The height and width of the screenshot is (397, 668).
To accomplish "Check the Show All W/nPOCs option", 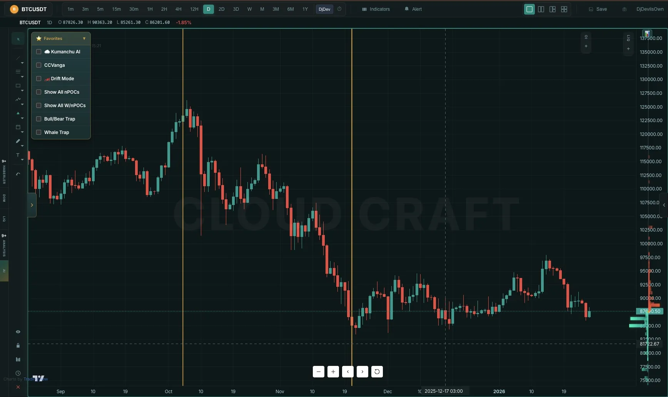I will click(x=38, y=106).
